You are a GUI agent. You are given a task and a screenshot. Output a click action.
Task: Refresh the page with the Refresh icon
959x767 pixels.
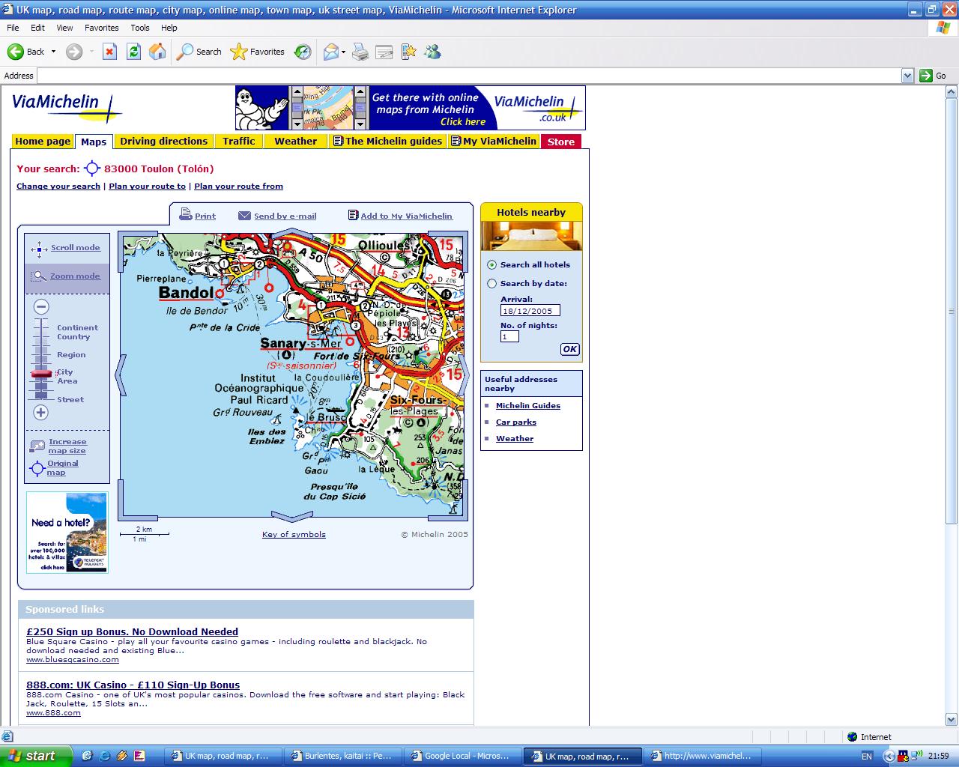(x=133, y=52)
